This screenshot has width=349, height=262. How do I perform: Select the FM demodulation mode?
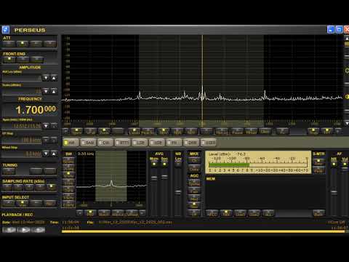click(x=174, y=143)
